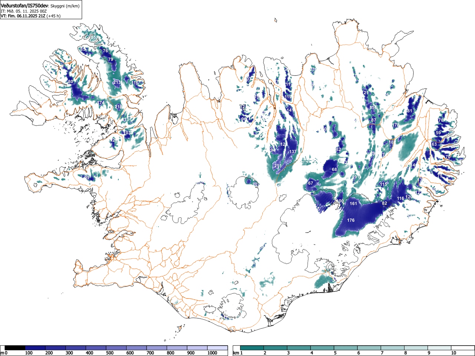Image resolution: width=475 pixels, height=356 pixels.
Task: Select the 'VT: Fim. 06.11.2025 21Z' valid time
Action: point(23,16)
